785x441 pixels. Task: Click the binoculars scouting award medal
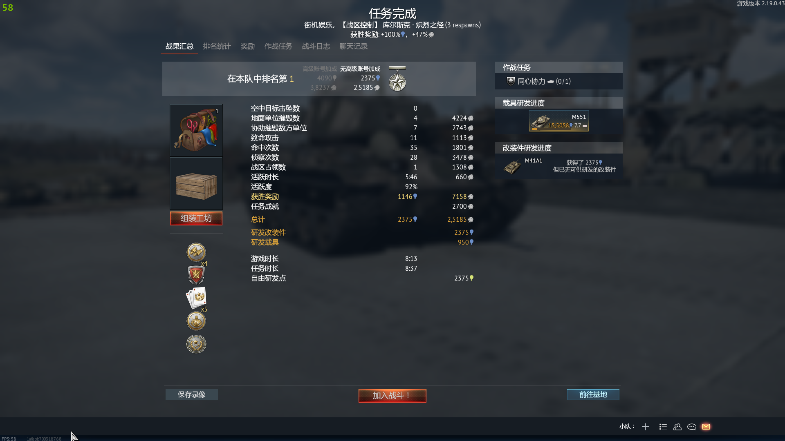tap(196, 252)
